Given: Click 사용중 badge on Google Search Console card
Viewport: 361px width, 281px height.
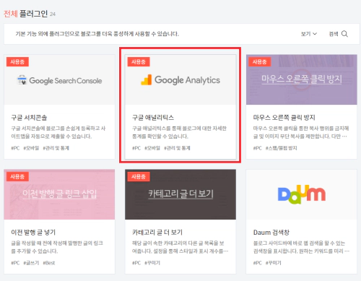Looking at the screenshot, I should [17, 62].
